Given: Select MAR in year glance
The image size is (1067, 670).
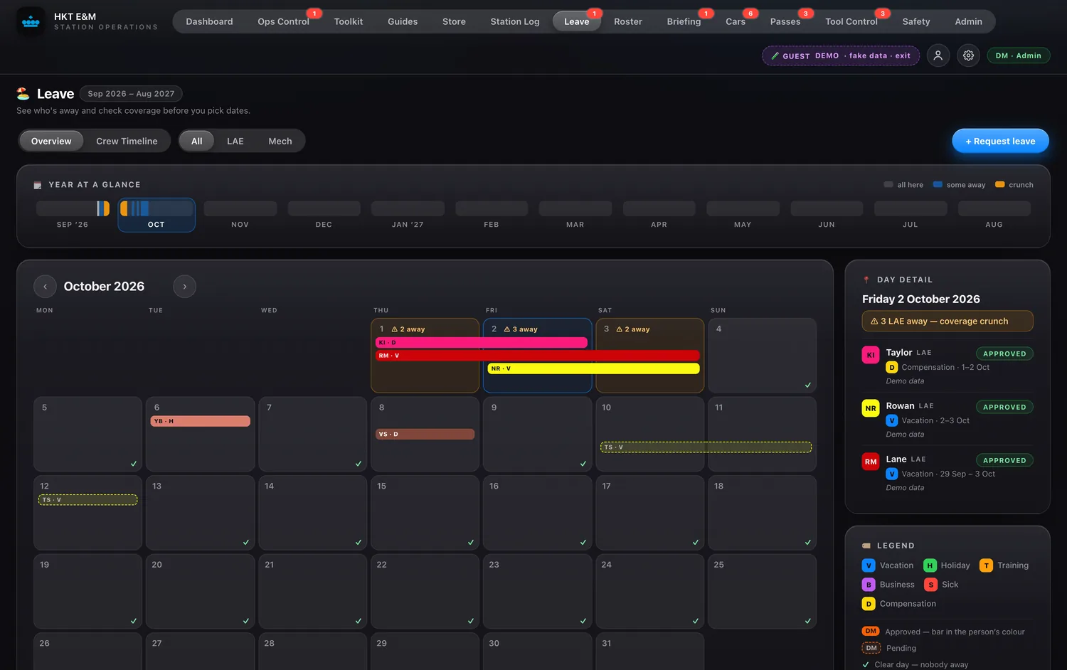Looking at the screenshot, I should click(575, 215).
